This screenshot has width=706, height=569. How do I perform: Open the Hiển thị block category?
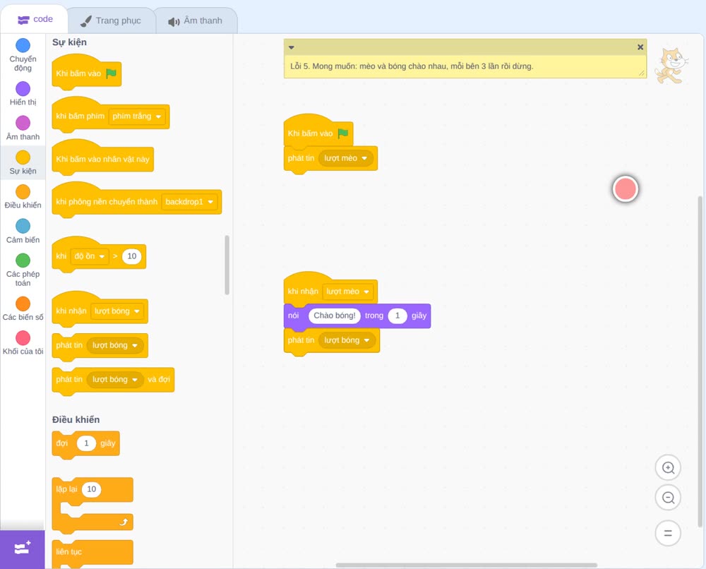click(x=23, y=94)
